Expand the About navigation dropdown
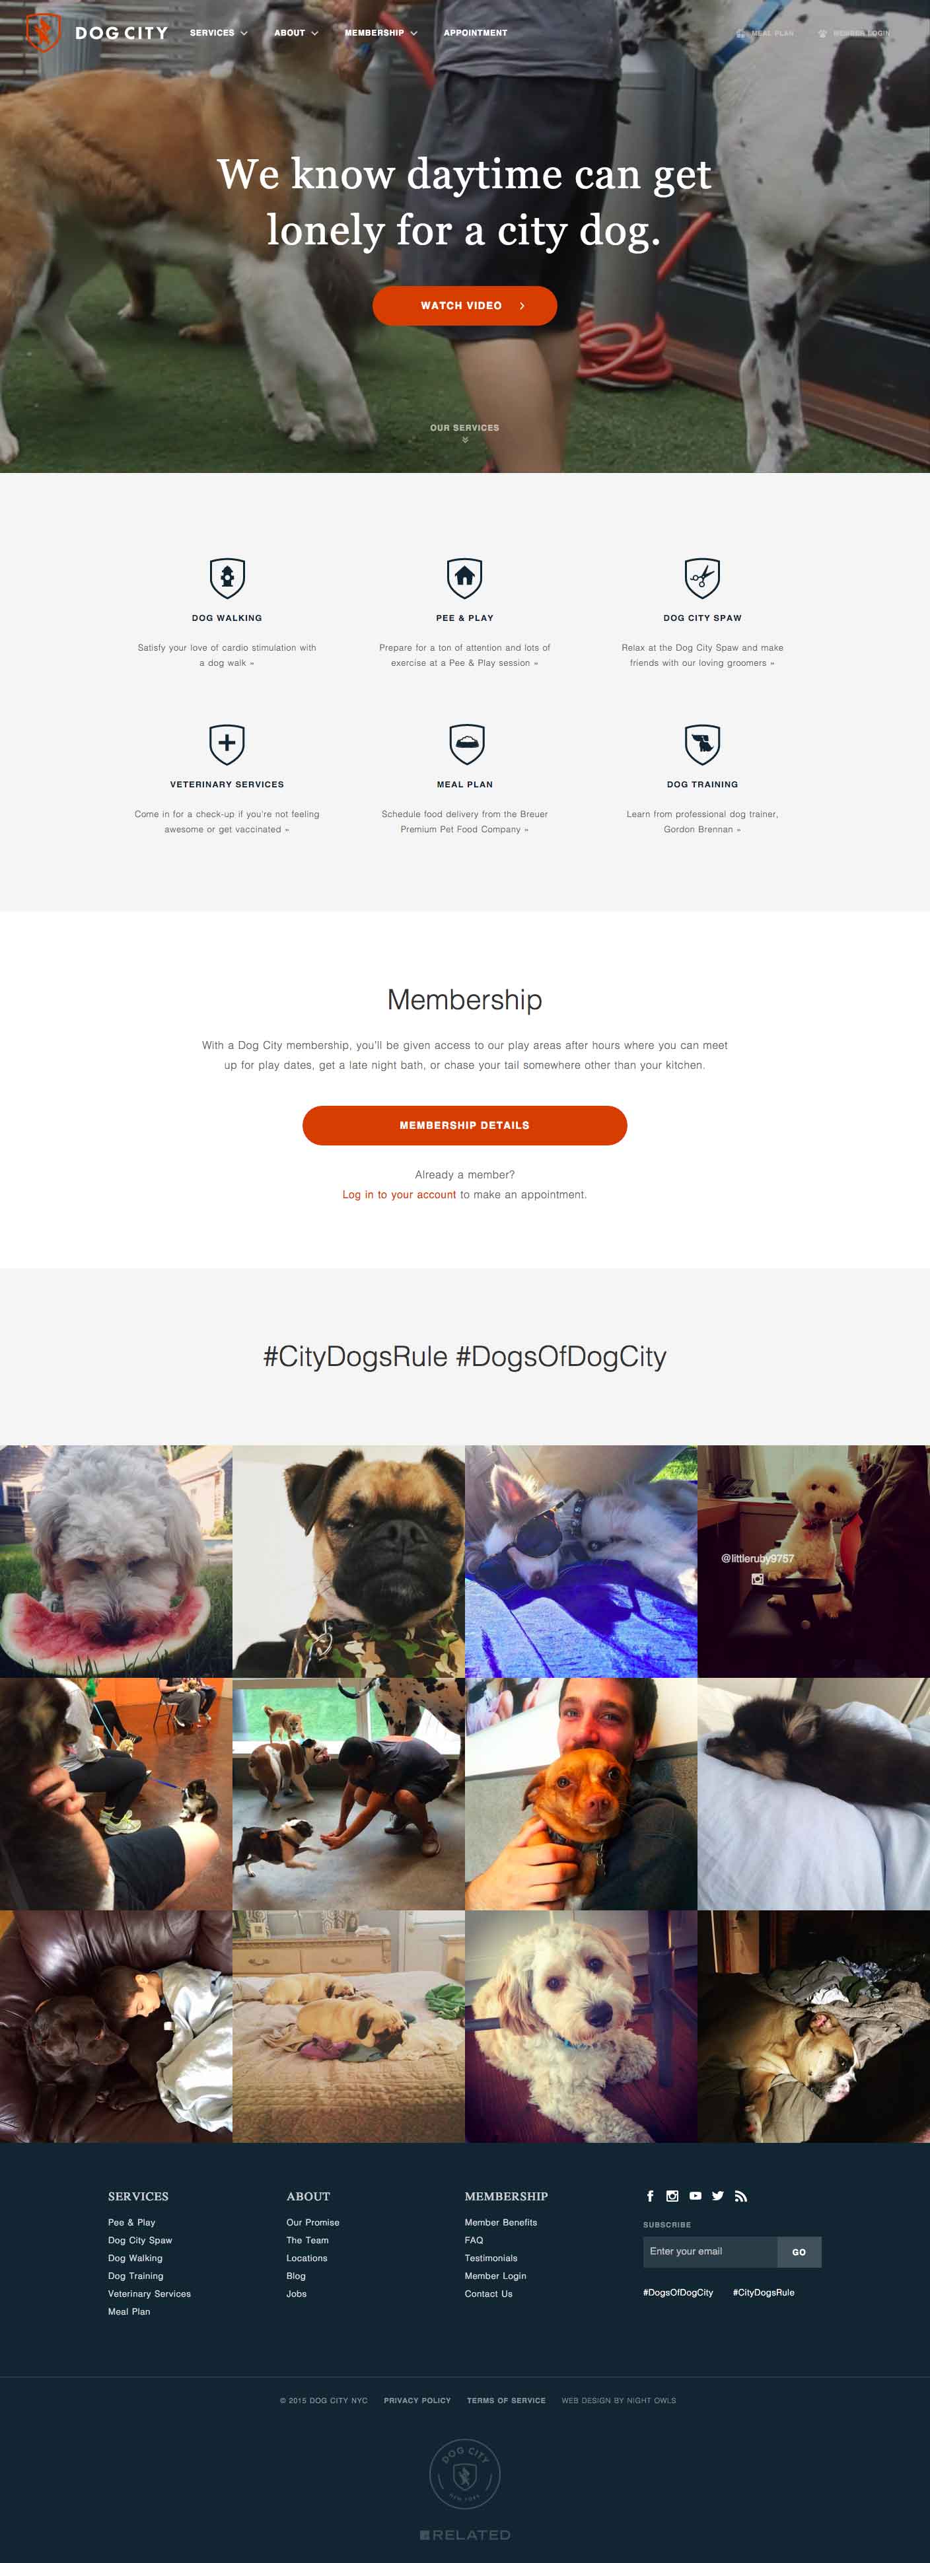Image resolution: width=930 pixels, height=2563 pixels. click(x=297, y=33)
